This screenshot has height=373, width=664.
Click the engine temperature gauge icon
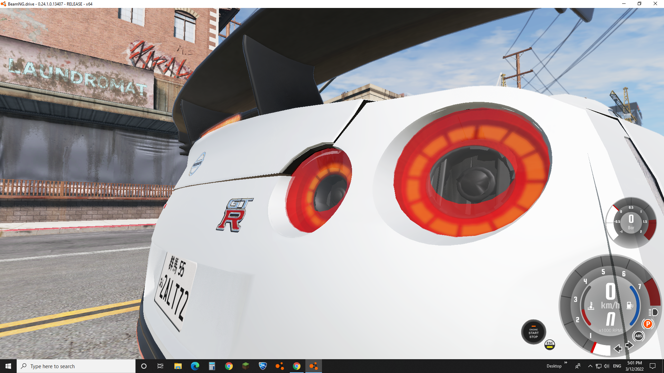coord(591,306)
